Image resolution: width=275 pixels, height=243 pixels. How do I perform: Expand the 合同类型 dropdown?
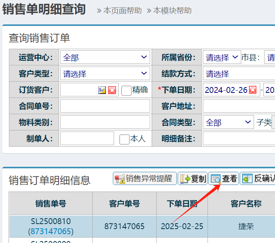pyautogui.click(x=228, y=123)
